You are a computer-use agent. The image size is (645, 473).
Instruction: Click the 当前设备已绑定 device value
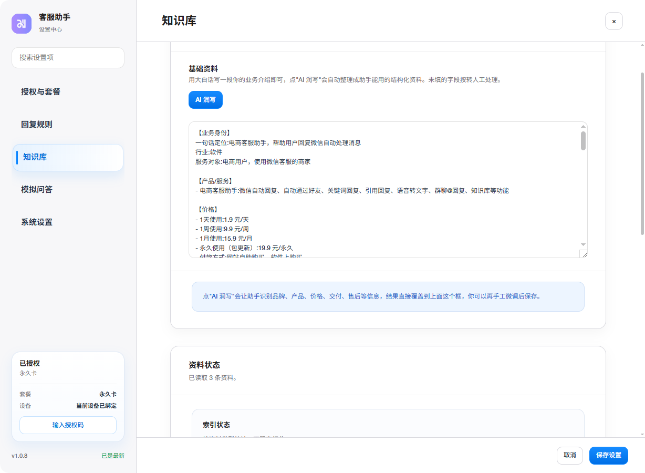97,406
